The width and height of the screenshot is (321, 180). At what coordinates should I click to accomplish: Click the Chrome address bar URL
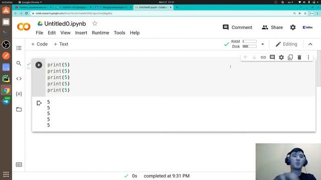74,13
